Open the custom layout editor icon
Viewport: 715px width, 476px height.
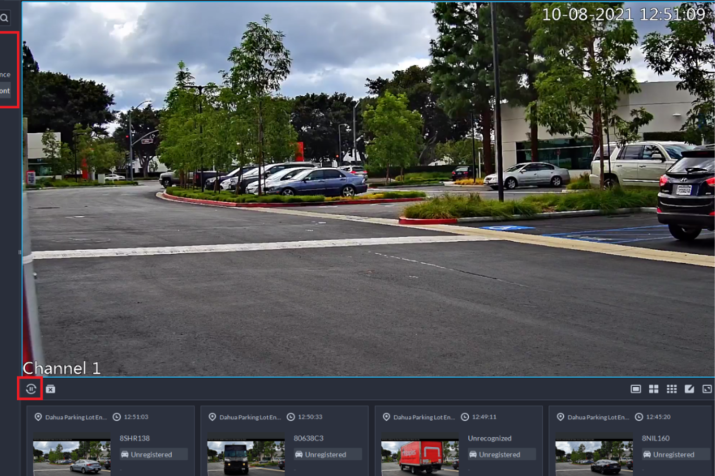[x=689, y=389]
